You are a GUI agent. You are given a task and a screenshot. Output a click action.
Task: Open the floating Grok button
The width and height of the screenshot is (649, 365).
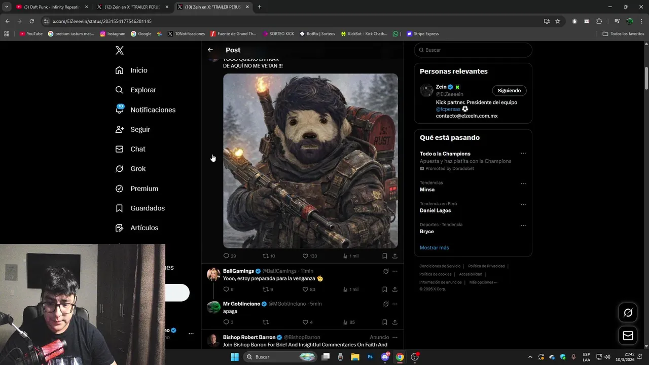628,313
